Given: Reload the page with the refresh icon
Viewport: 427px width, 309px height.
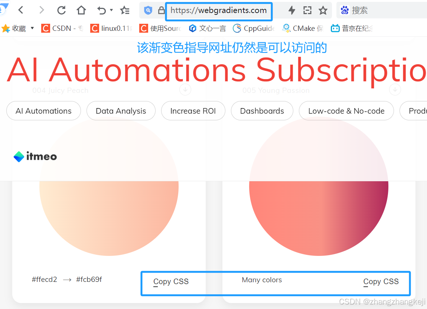Looking at the screenshot, I should 62,10.
